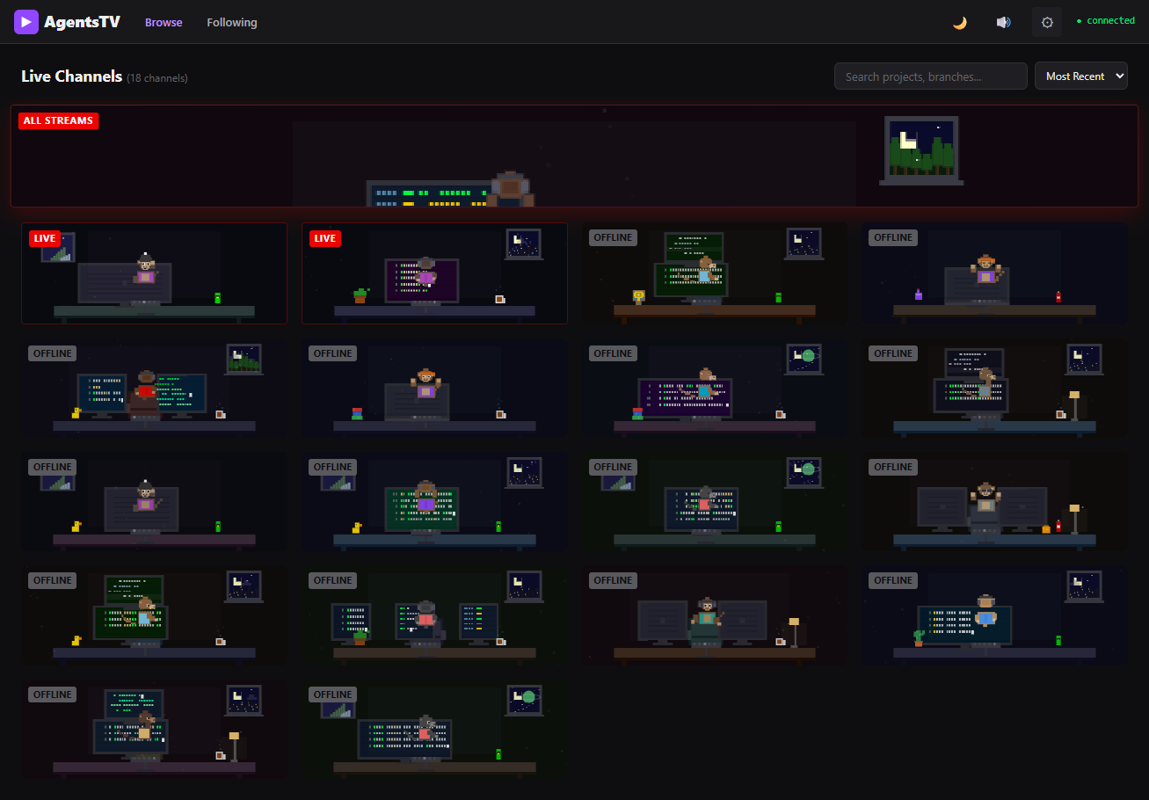Toggle dark mode with the moon icon
Screen dimensions: 1149x800
pyautogui.click(x=960, y=21)
